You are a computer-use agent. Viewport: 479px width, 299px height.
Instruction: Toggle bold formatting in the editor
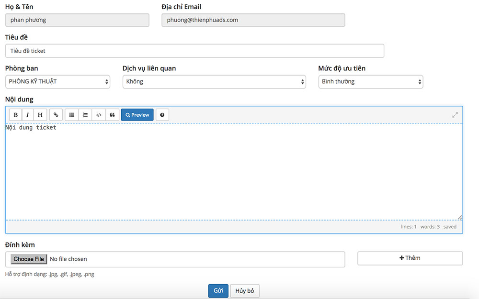[15, 114]
